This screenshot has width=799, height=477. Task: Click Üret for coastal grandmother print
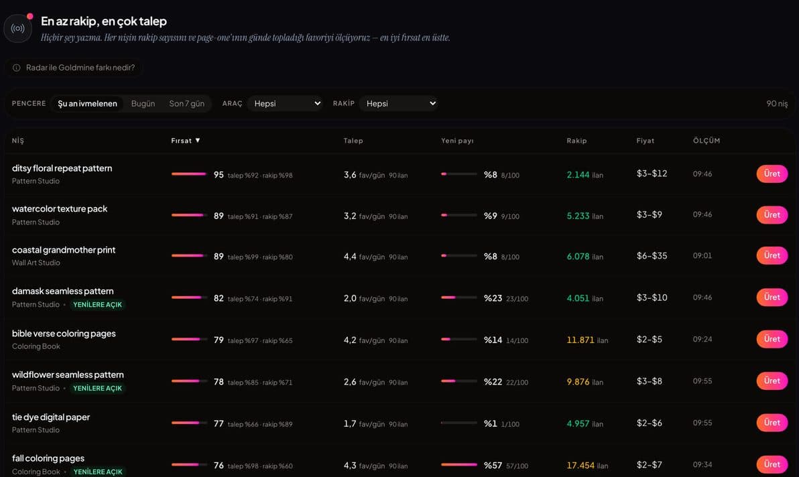click(772, 255)
